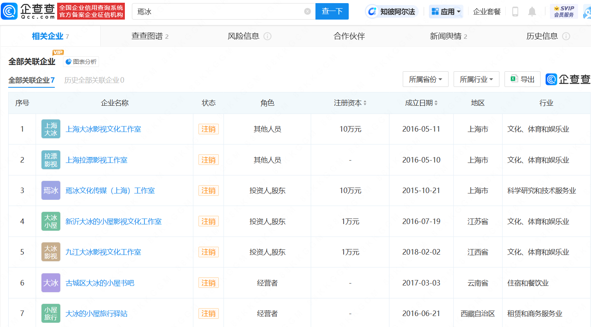Screen dimensions: 591x327
Task: Click the notification bell icon
Action: 532,11
